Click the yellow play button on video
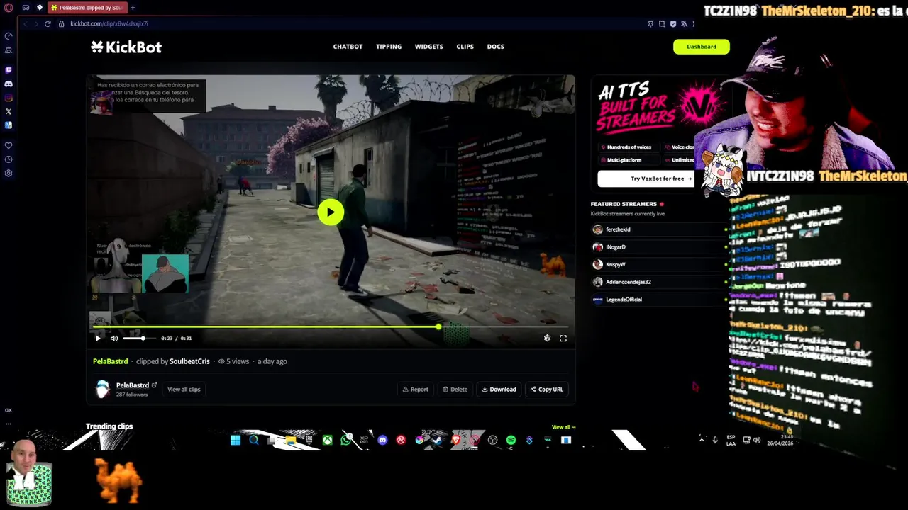This screenshot has width=908, height=510. coord(331,212)
